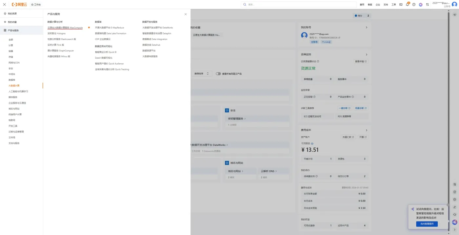Toggle available balance visibility eye icon
Viewport: 459px width, 235px height.
click(312, 144)
